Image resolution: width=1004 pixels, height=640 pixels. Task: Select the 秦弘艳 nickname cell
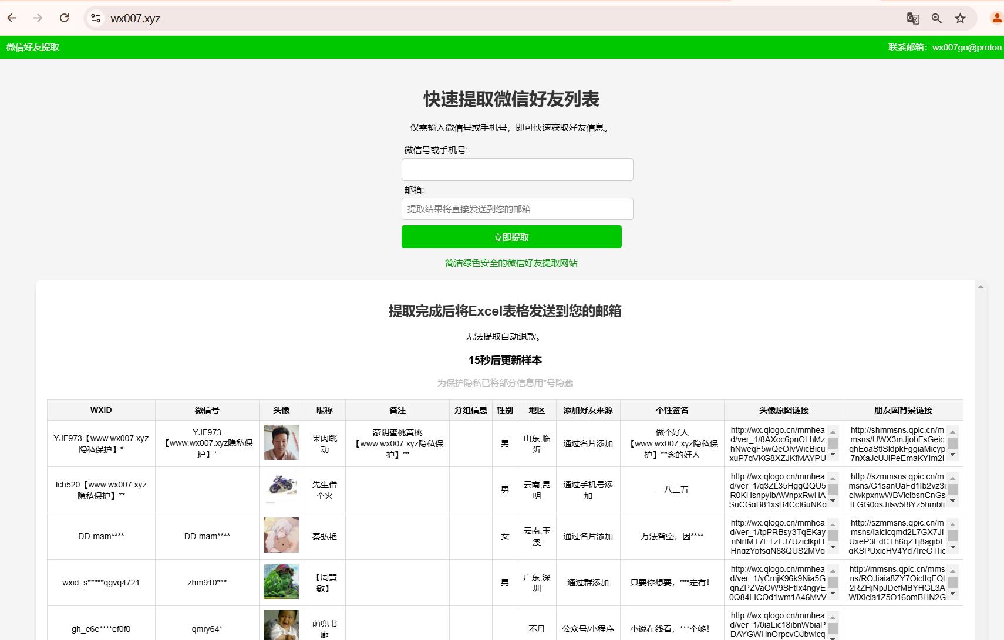(x=325, y=536)
